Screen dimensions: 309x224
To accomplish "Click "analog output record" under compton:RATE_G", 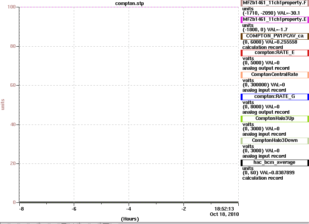I will tap(266, 112).
